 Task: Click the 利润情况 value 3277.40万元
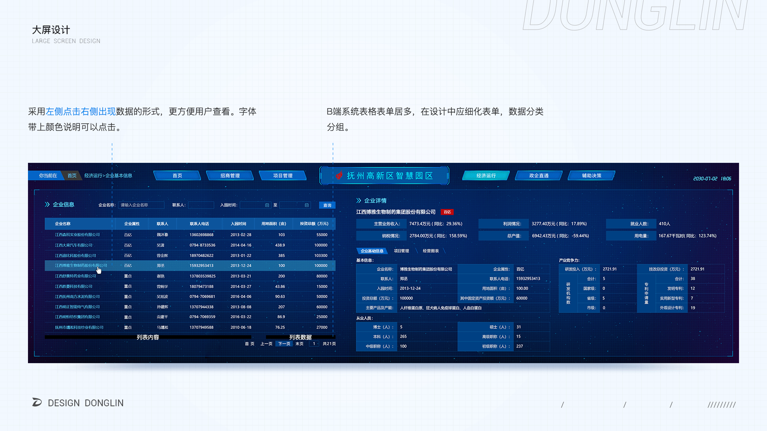(x=559, y=224)
